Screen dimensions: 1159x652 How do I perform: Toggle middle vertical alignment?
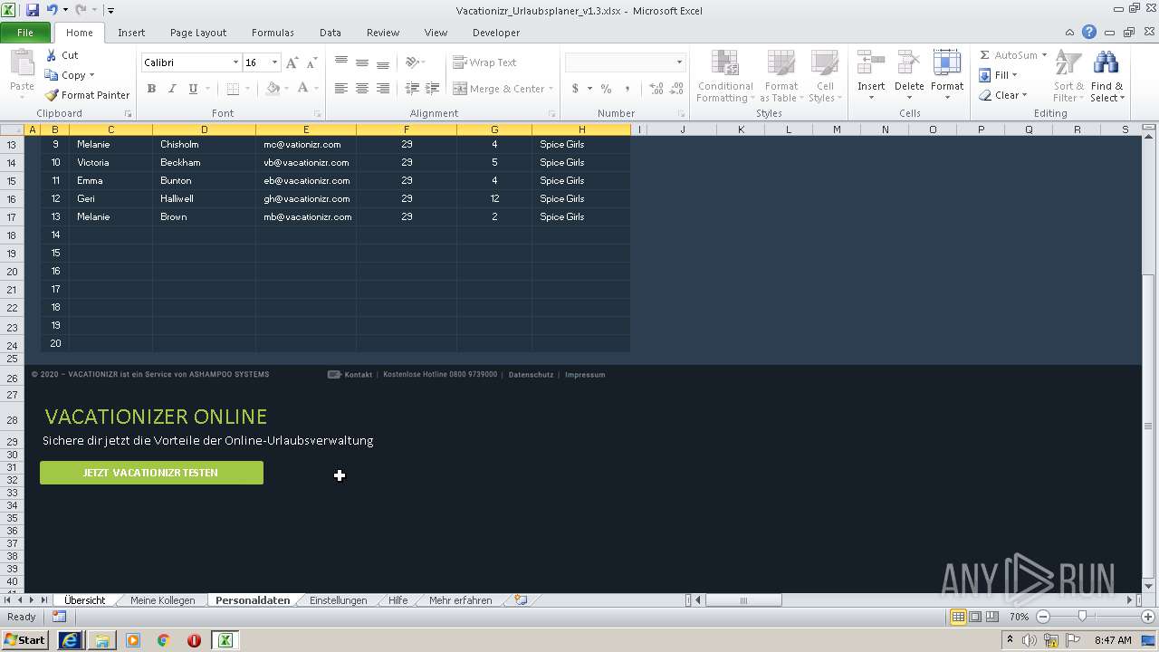362,62
